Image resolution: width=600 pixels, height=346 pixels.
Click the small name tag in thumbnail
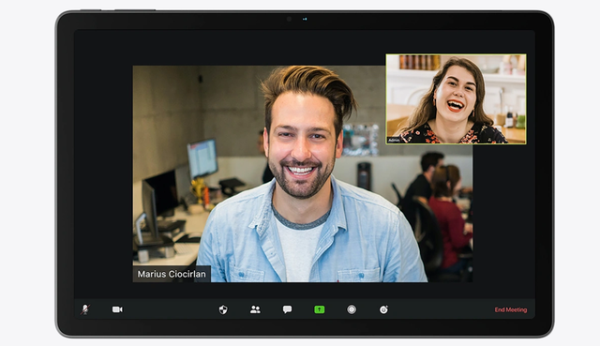click(x=394, y=141)
